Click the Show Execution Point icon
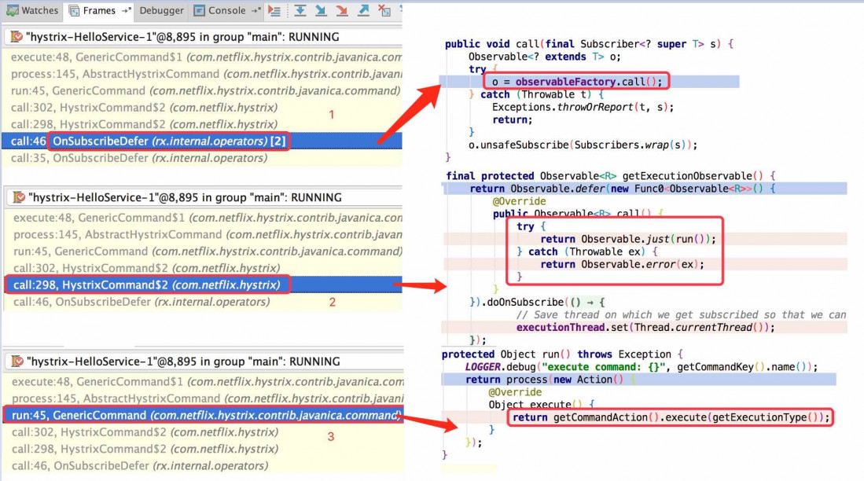Screen dimensions: 864x481 (274, 10)
